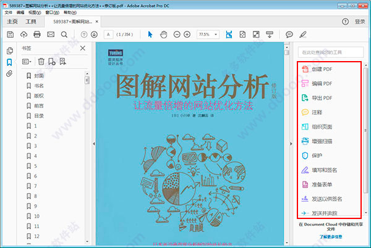371x248 pixels.
Task: Select the arrow selection tool
Action: pos(150,35)
